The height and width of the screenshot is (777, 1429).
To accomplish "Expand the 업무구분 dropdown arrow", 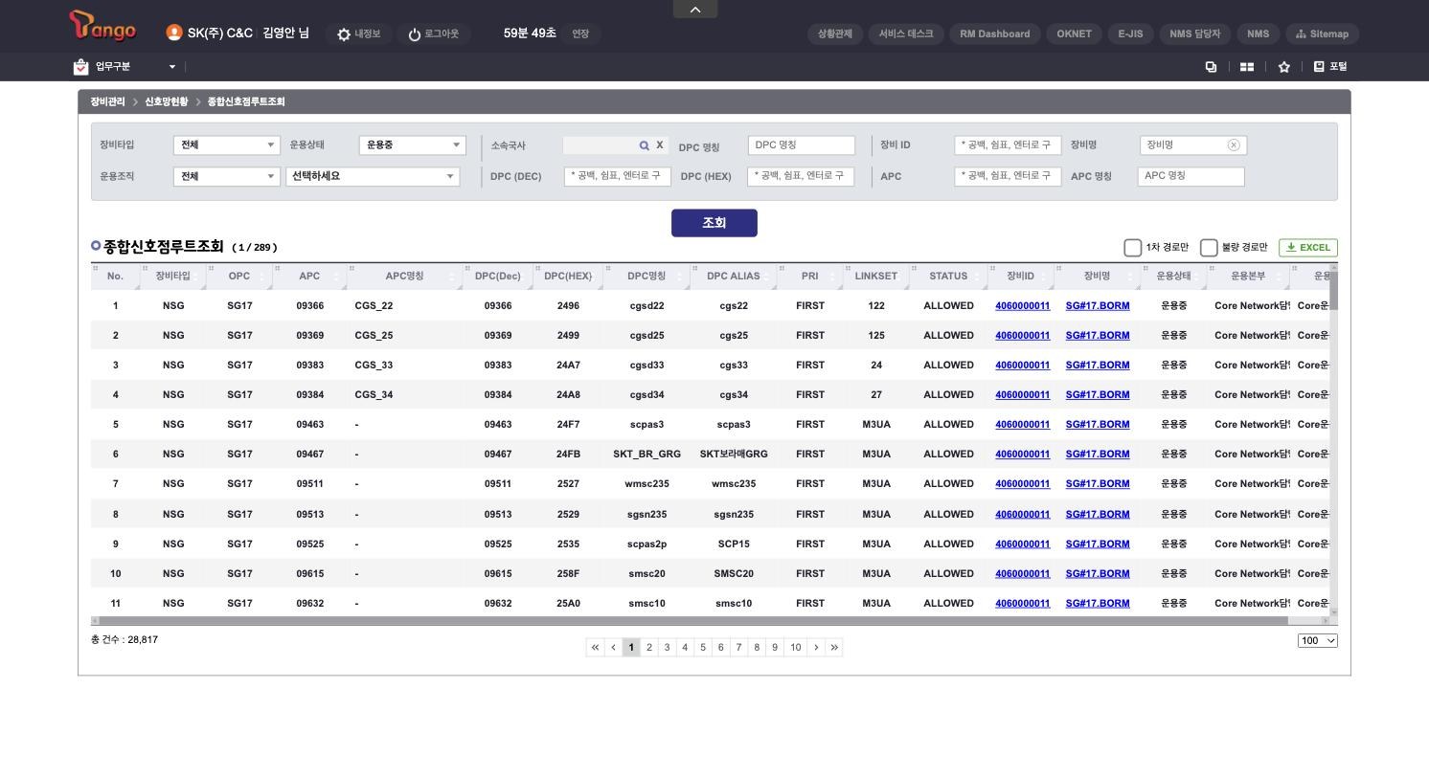I will [172, 67].
